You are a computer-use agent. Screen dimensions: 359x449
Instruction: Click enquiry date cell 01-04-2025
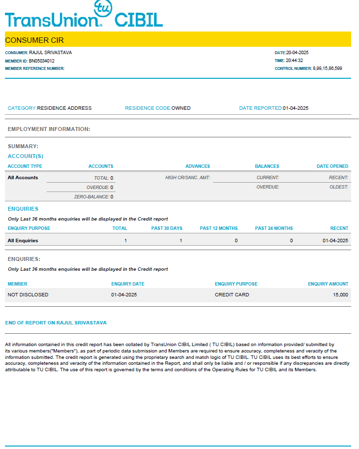point(124,295)
